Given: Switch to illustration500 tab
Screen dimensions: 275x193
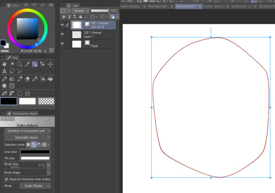Looking at the screenshot, I should (x=157, y=7).
